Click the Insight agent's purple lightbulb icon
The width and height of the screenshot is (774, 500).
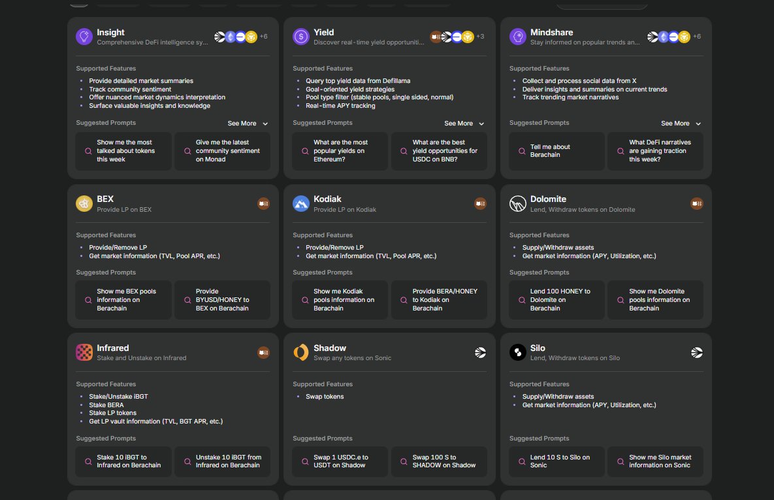(x=84, y=37)
